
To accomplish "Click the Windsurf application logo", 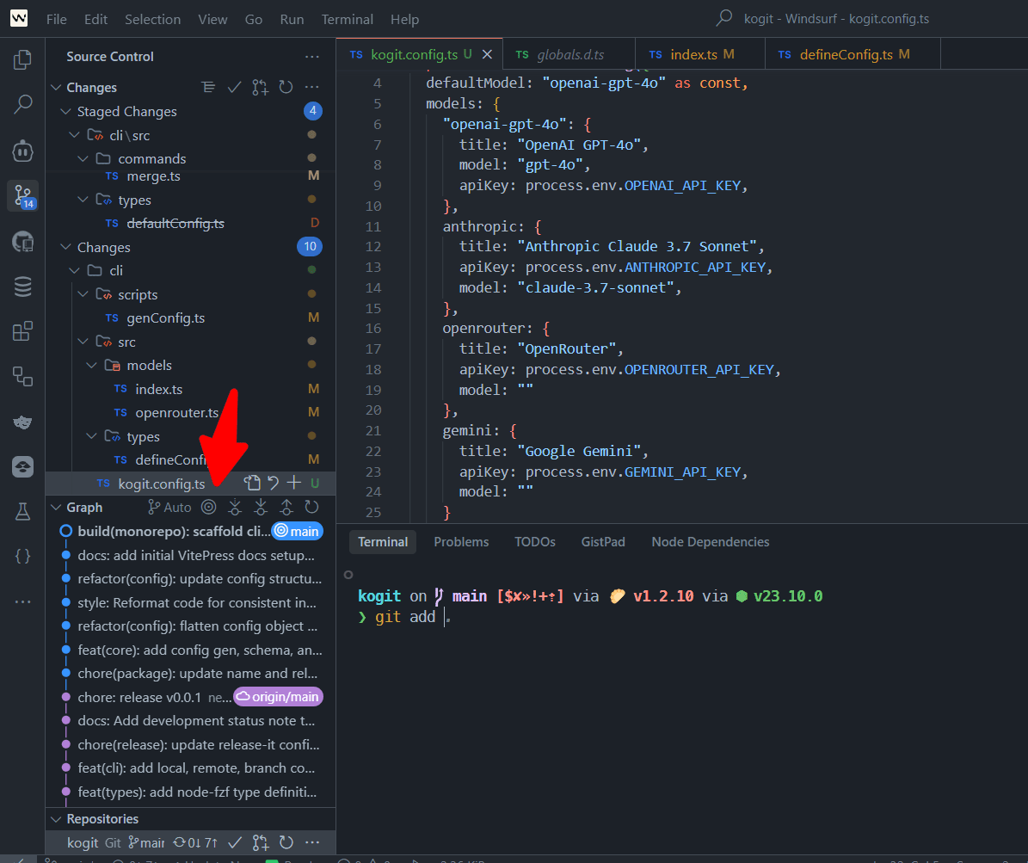I will click(x=19, y=18).
